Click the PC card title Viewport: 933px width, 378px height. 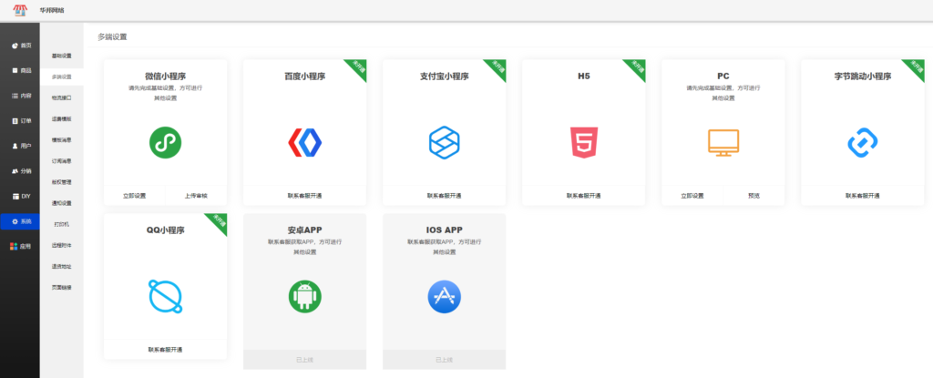point(723,77)
